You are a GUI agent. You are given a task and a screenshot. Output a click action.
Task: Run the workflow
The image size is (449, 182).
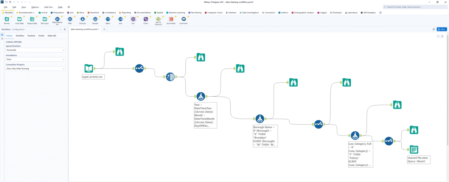point(442,29)
